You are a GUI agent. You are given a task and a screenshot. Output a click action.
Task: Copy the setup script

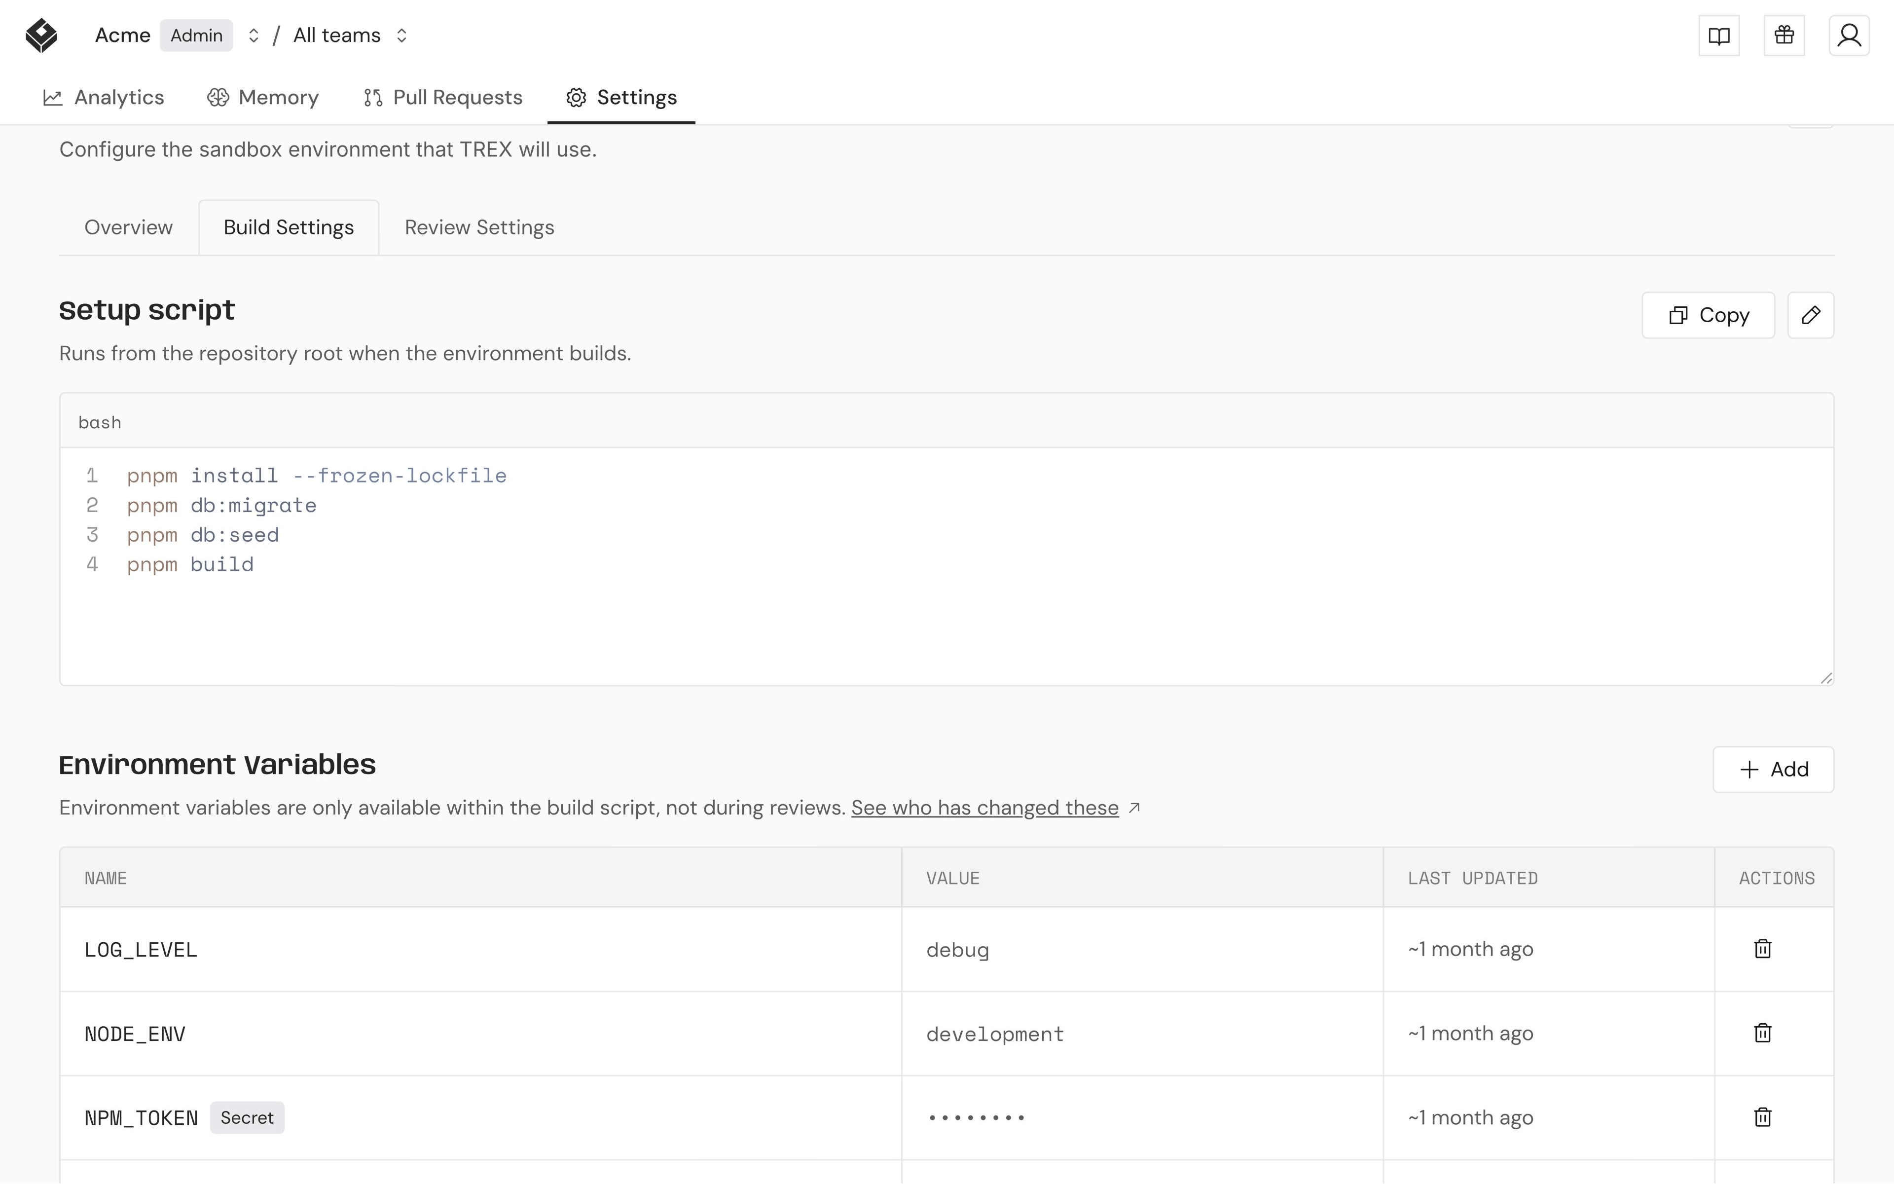click(x=1708, y=316)
